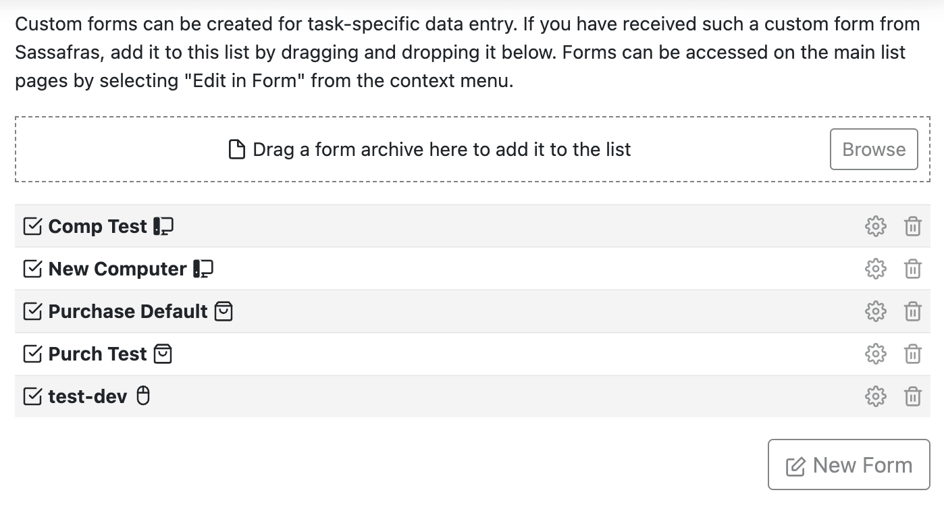Open settings for the Purchase Default form
The width and height of the screenshot is (944, 505).
tap(875, 311)
